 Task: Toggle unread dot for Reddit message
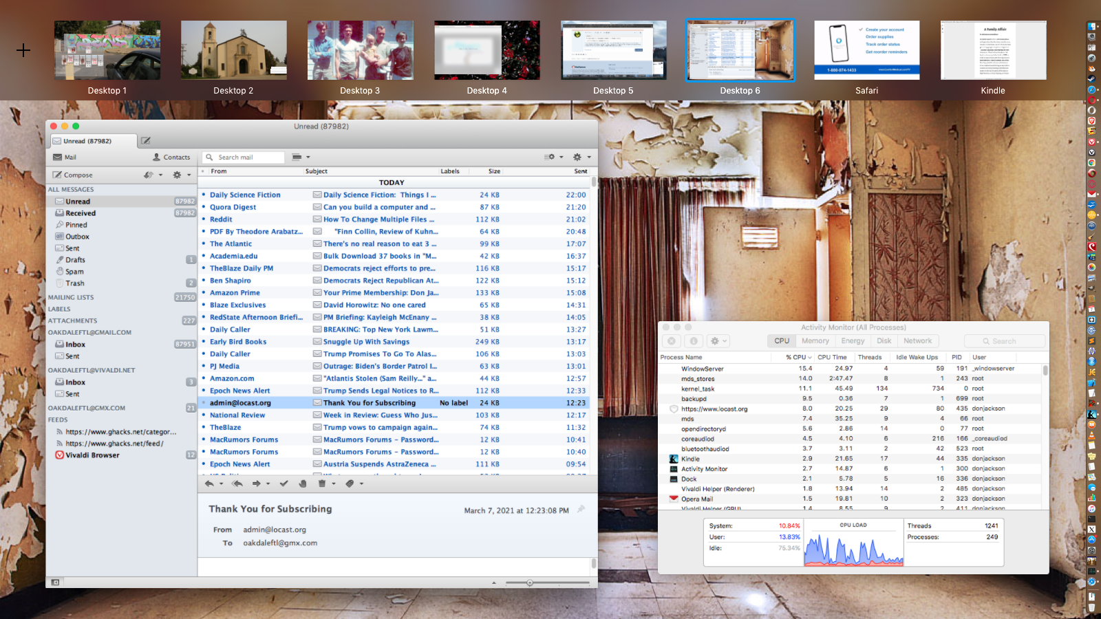(204, 219)
